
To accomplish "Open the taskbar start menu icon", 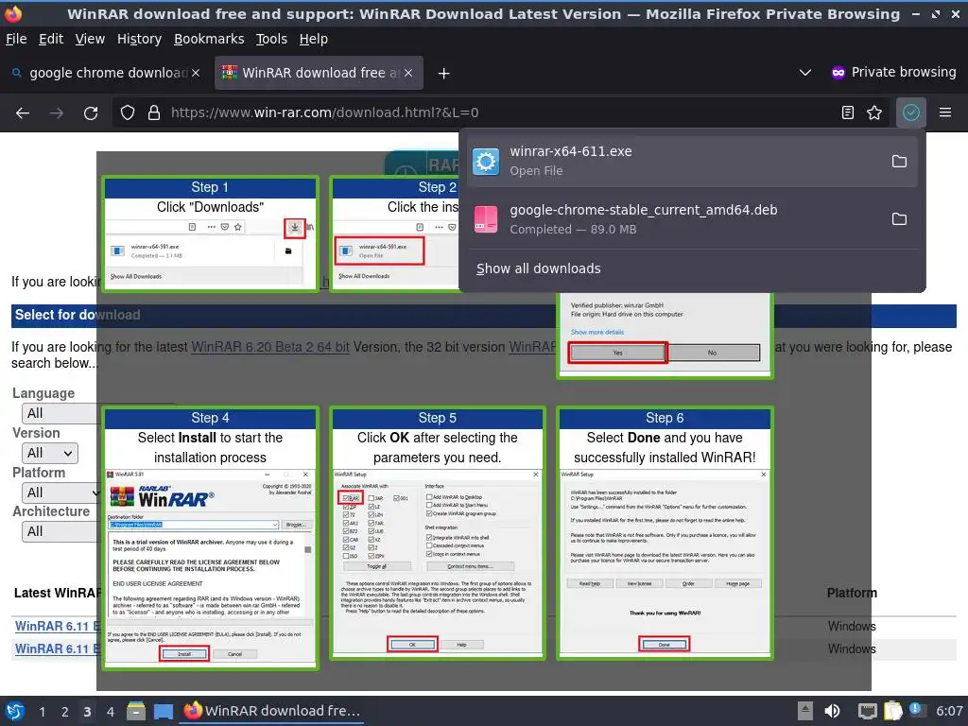I will [x=15, y=711].
